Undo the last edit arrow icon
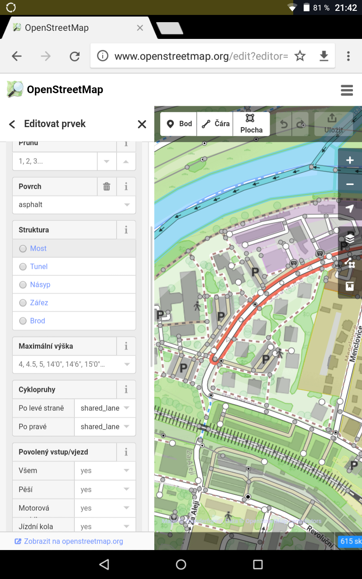 tap(284, 124)
